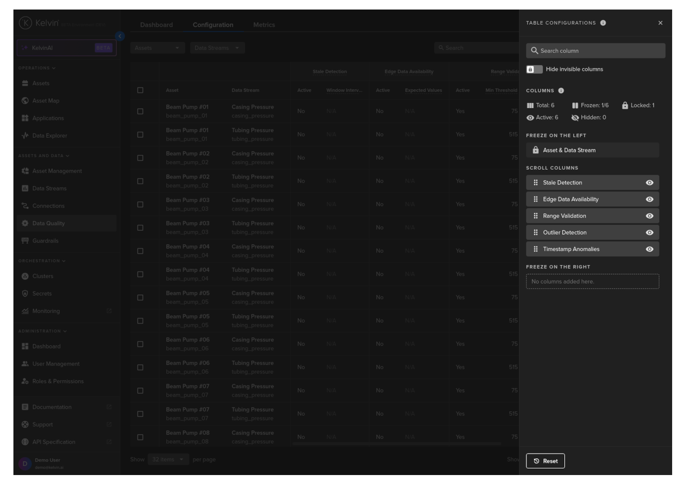686x485 pixels.
Task: Tick the checkbox for first Beam Pump #01 row
Action: pyautogui.click(x=140, y=112)
